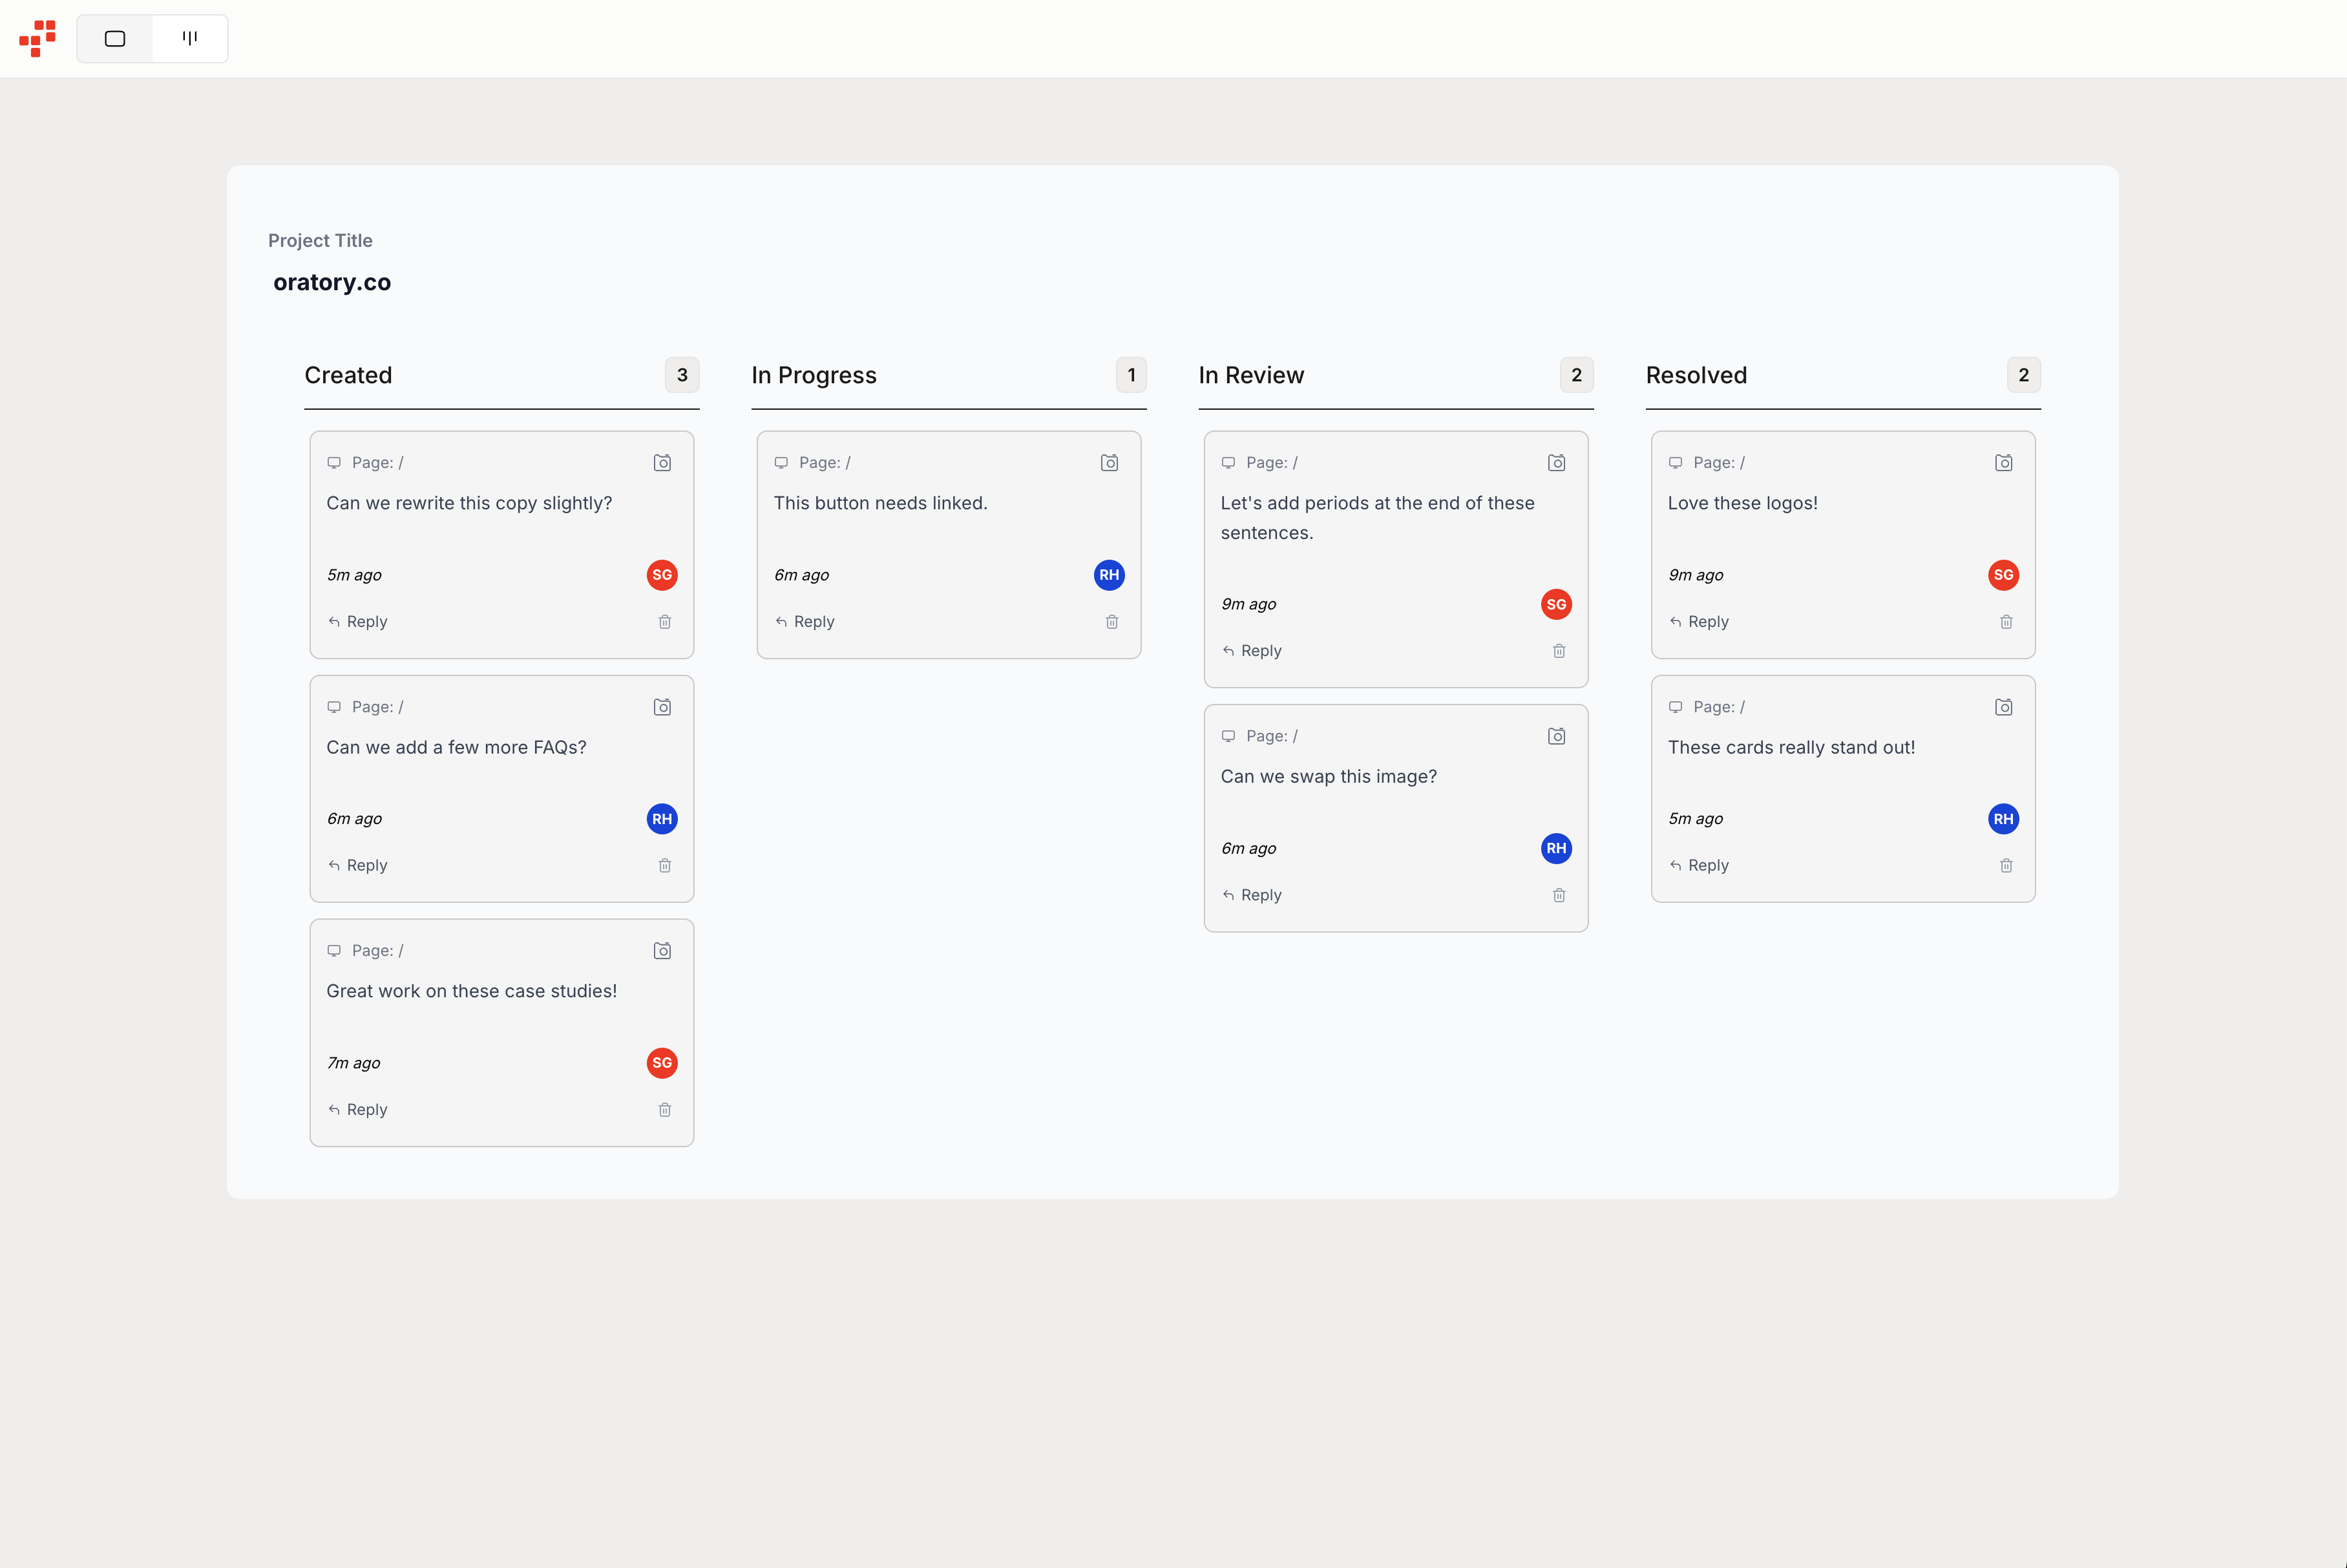Screen dimensions: 2347x1568
Task: Click the oratory.co project title field
Action: pyautogui.click(x=332, y=283)
